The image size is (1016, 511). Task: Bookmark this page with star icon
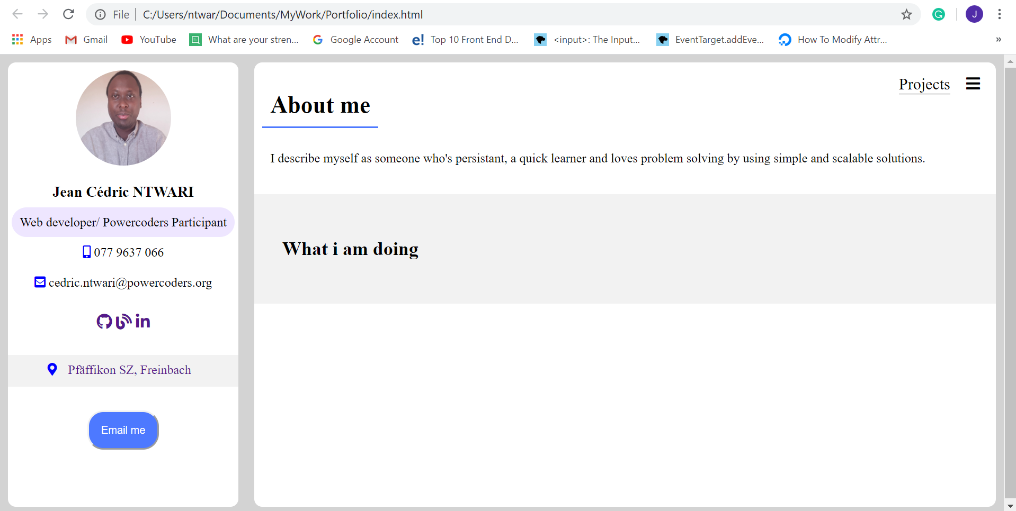point(906,14)
